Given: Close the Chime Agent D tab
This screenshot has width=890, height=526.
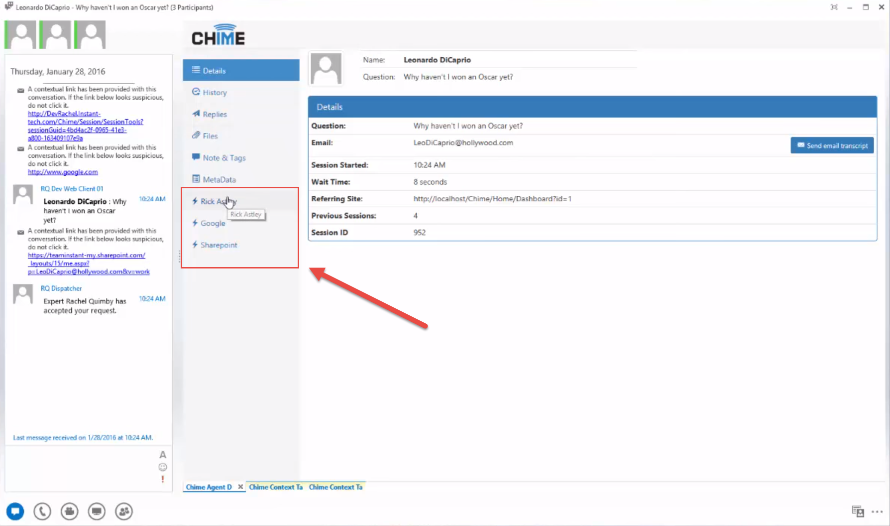Looking at the screenshot, I should [240, 487].
